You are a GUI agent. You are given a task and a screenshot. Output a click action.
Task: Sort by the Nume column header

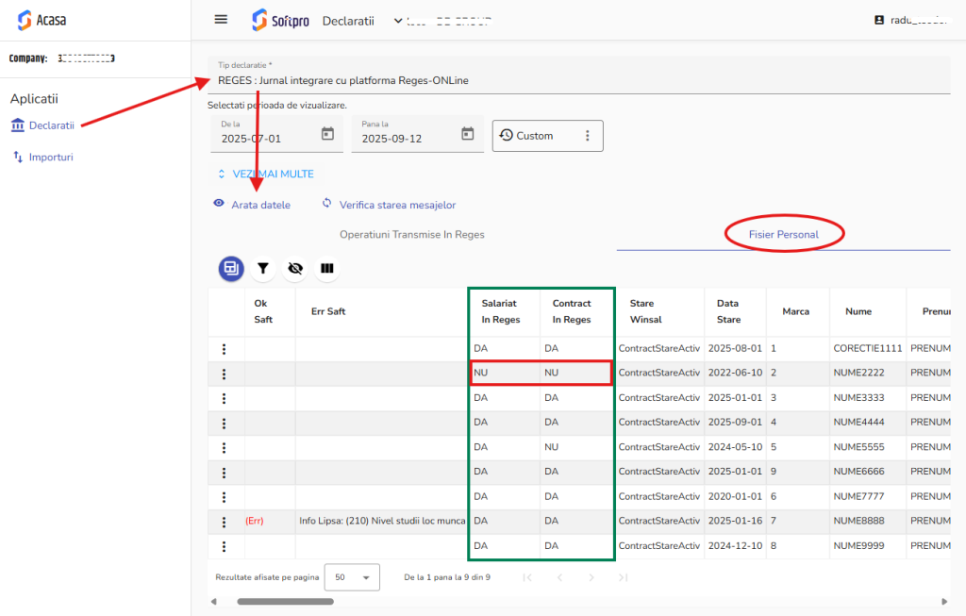coord(858,311)
